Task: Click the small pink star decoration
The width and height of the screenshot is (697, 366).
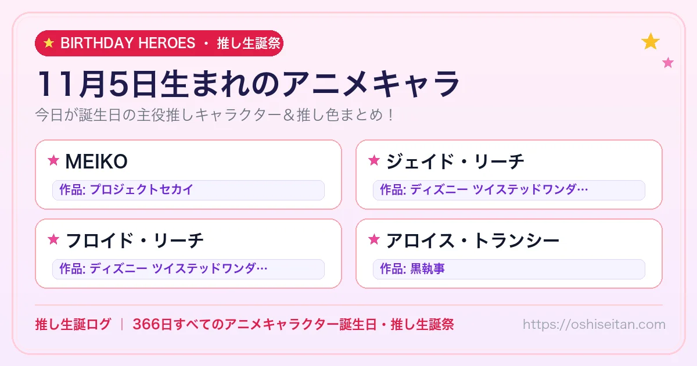Action: pos(668,62)
